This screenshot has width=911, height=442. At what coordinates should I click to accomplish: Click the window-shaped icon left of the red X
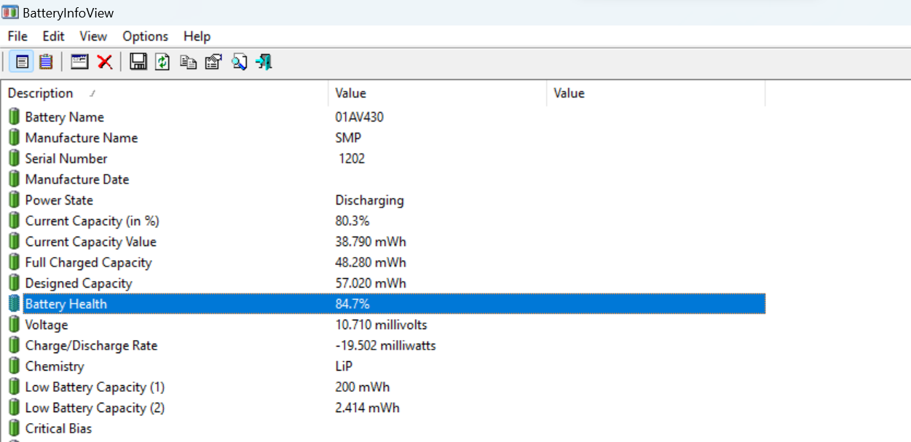point(79,62)
